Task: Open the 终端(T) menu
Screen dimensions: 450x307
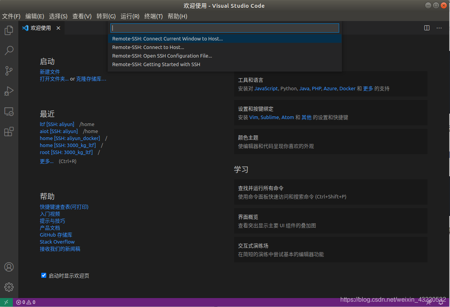Action: tap(153, 16)
